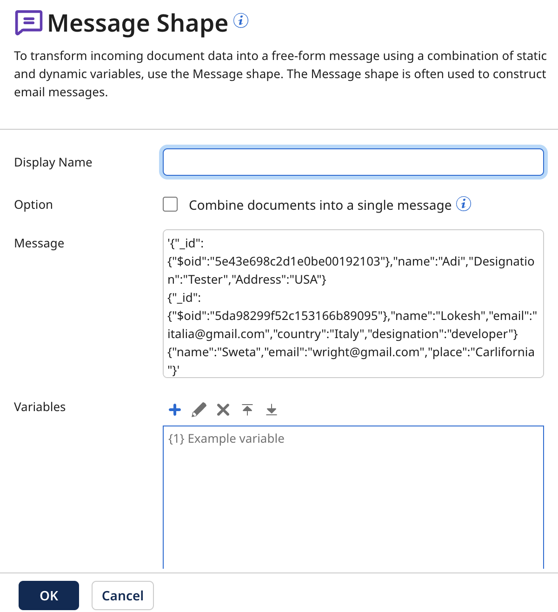Viewport: 558px width, 612px height.
Task: Click inside the Message text area
Action: 353,302
